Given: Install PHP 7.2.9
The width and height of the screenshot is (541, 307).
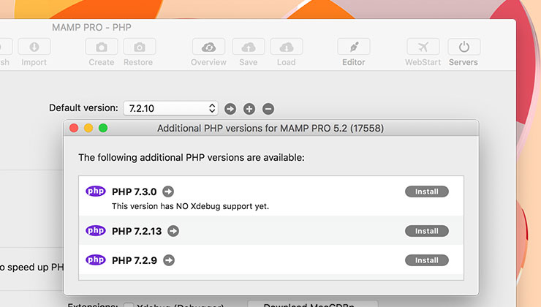Looking at the screenshot, I should point(427,260).
